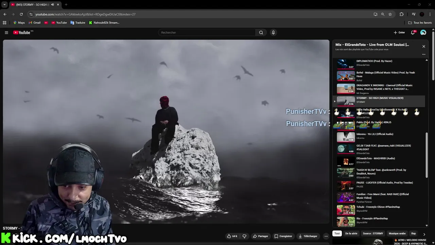Viewport: 435px width, 245px height.
Task: Open the tab search dropdown arrow
Action: tap(4, 4)
